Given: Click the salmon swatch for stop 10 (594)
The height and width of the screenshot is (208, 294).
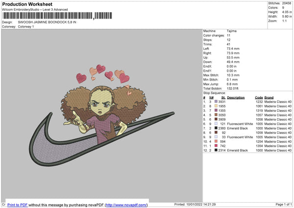Looking at the screenshot, I should point(216,141).
